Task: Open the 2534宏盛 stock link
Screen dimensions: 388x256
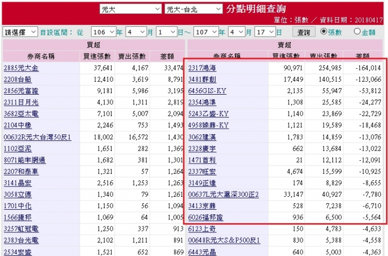Action: [18, 252]
